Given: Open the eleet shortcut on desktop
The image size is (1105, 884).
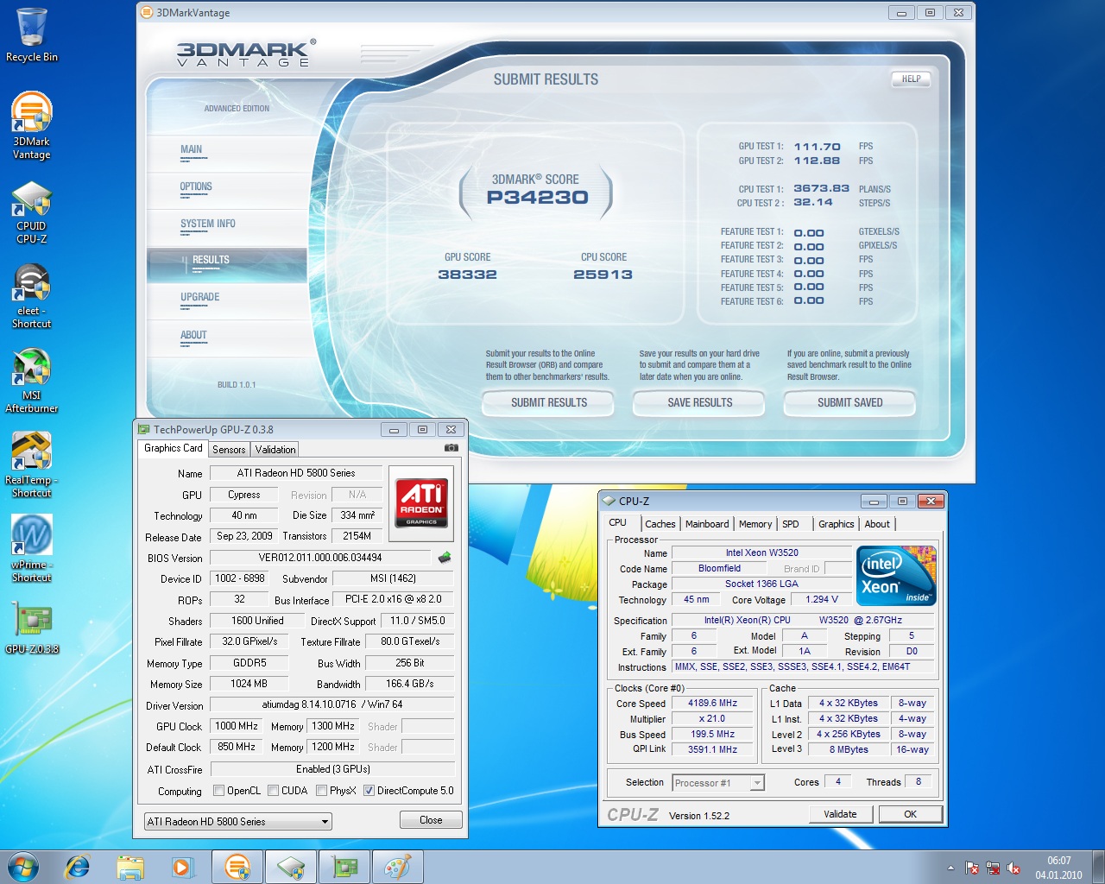Looking at the screenshot, I should 32,296.
